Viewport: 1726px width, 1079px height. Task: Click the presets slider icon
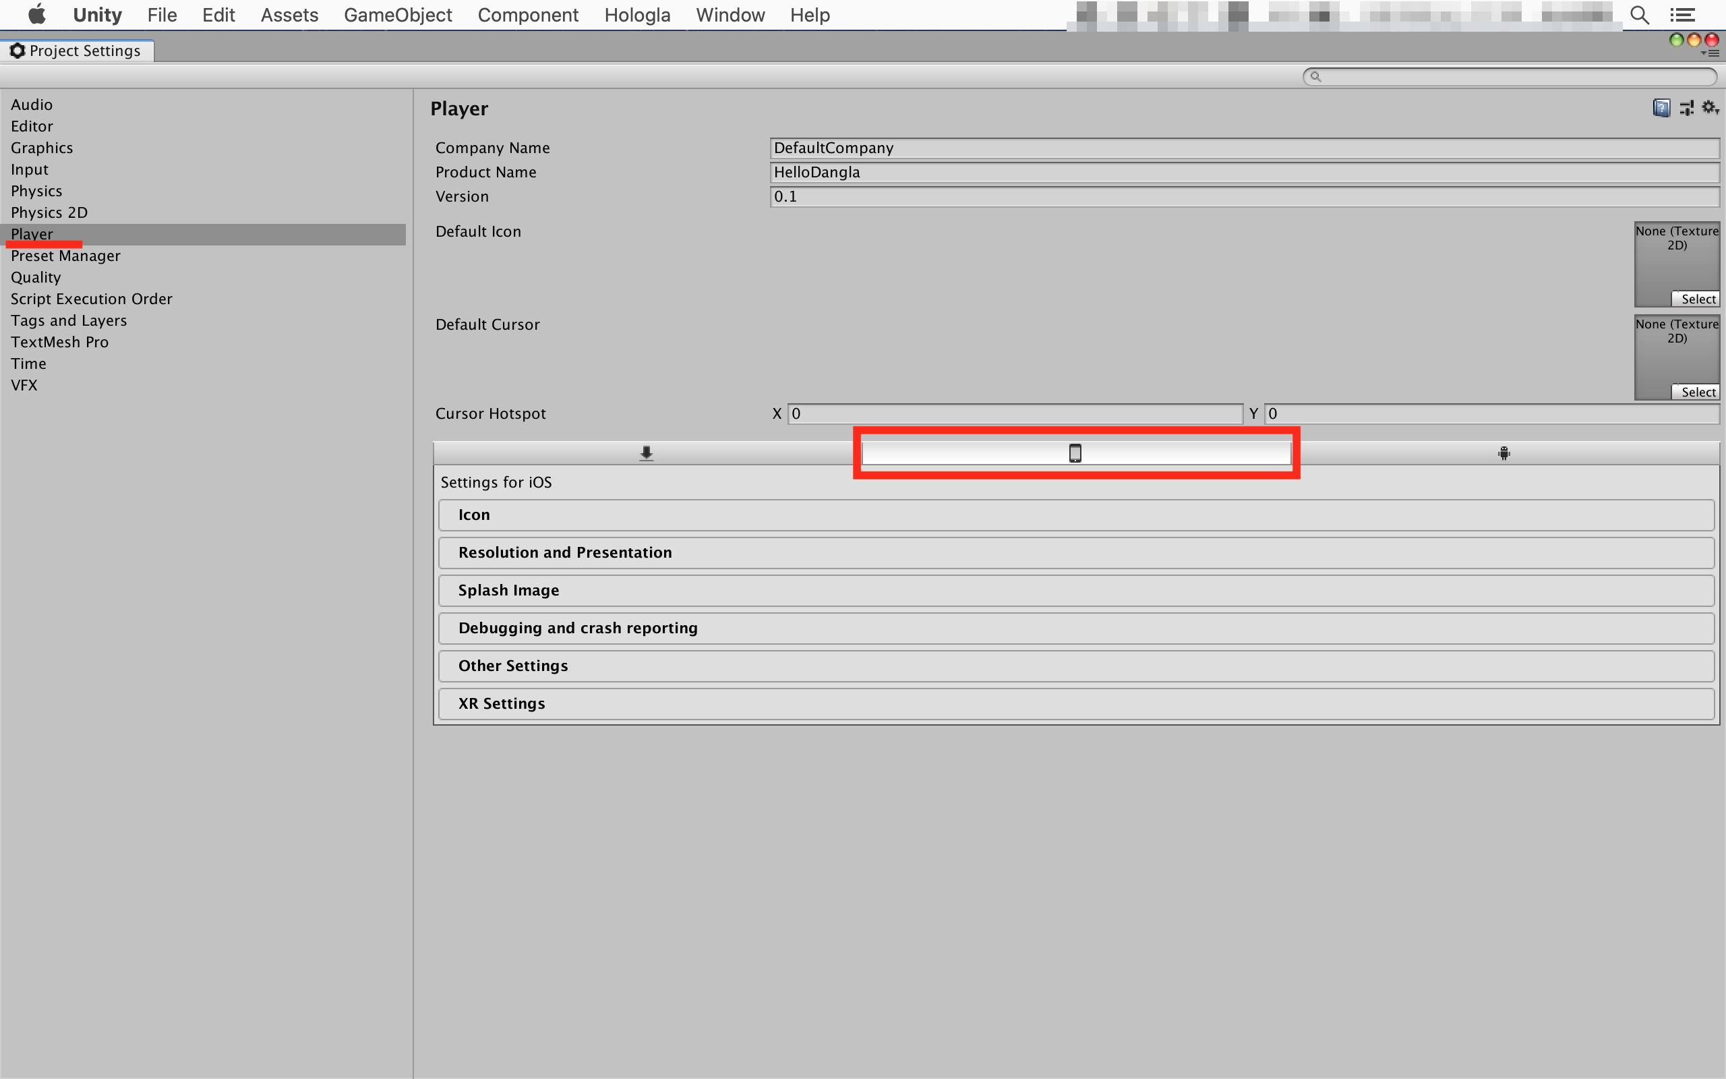(x=1686, y=108)
